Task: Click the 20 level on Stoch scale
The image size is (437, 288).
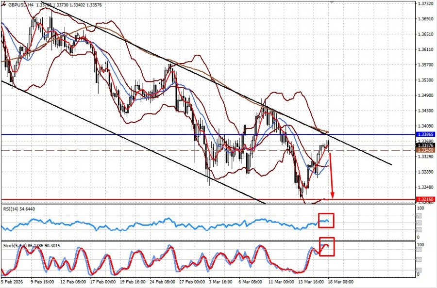Action: point(419,270)
